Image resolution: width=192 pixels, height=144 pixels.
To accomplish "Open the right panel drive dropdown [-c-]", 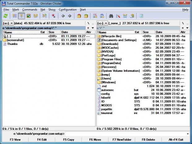I will [x=102, y=23].
